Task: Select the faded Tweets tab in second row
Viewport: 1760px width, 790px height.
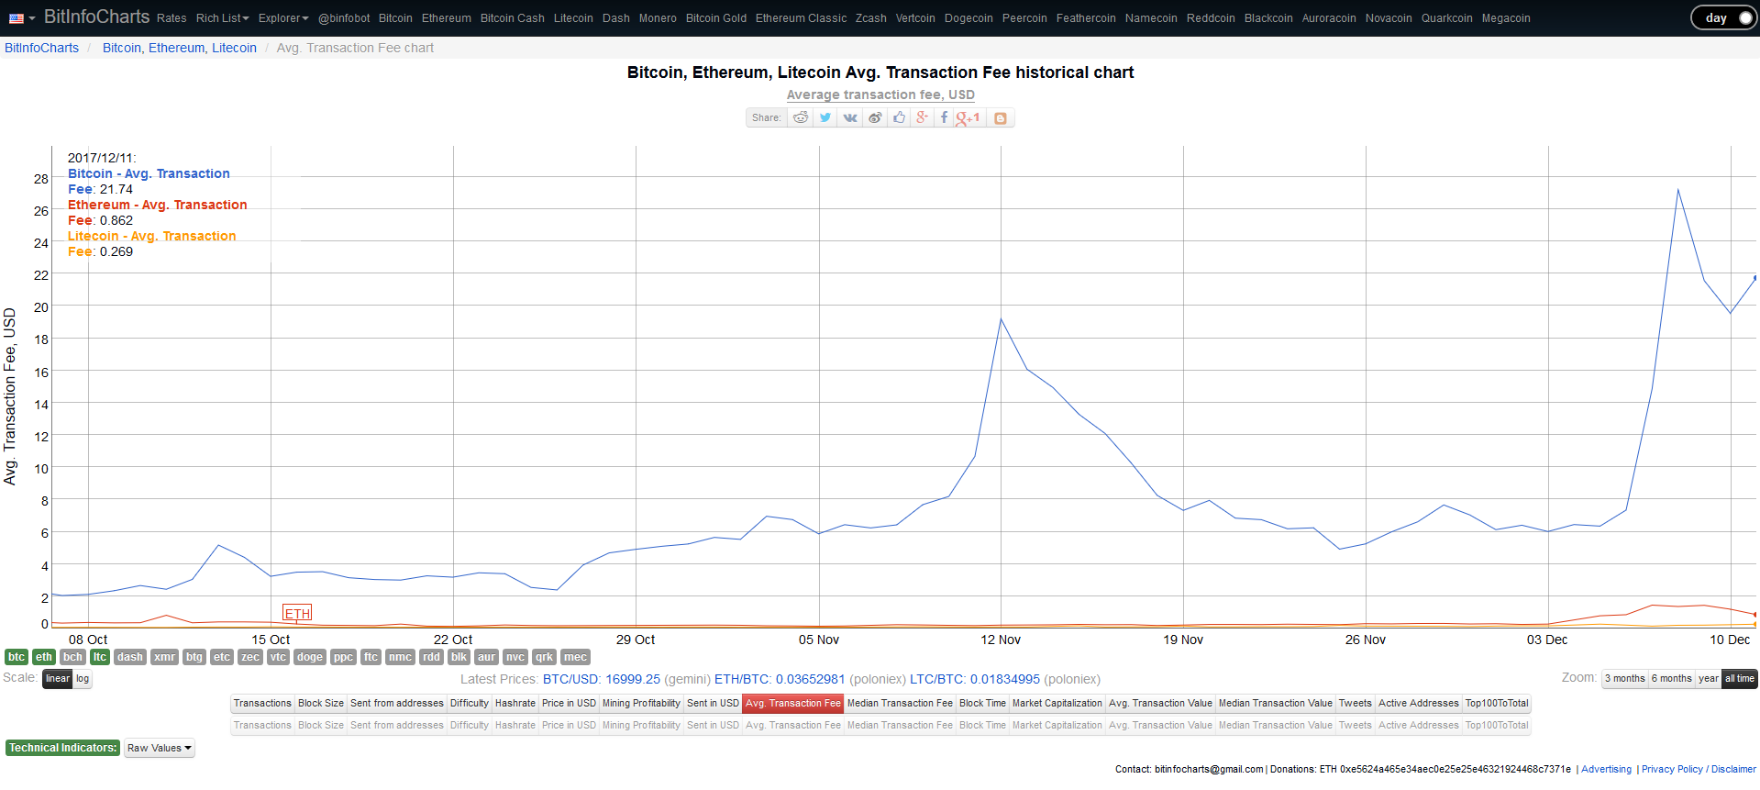Action: point(1356,726)
